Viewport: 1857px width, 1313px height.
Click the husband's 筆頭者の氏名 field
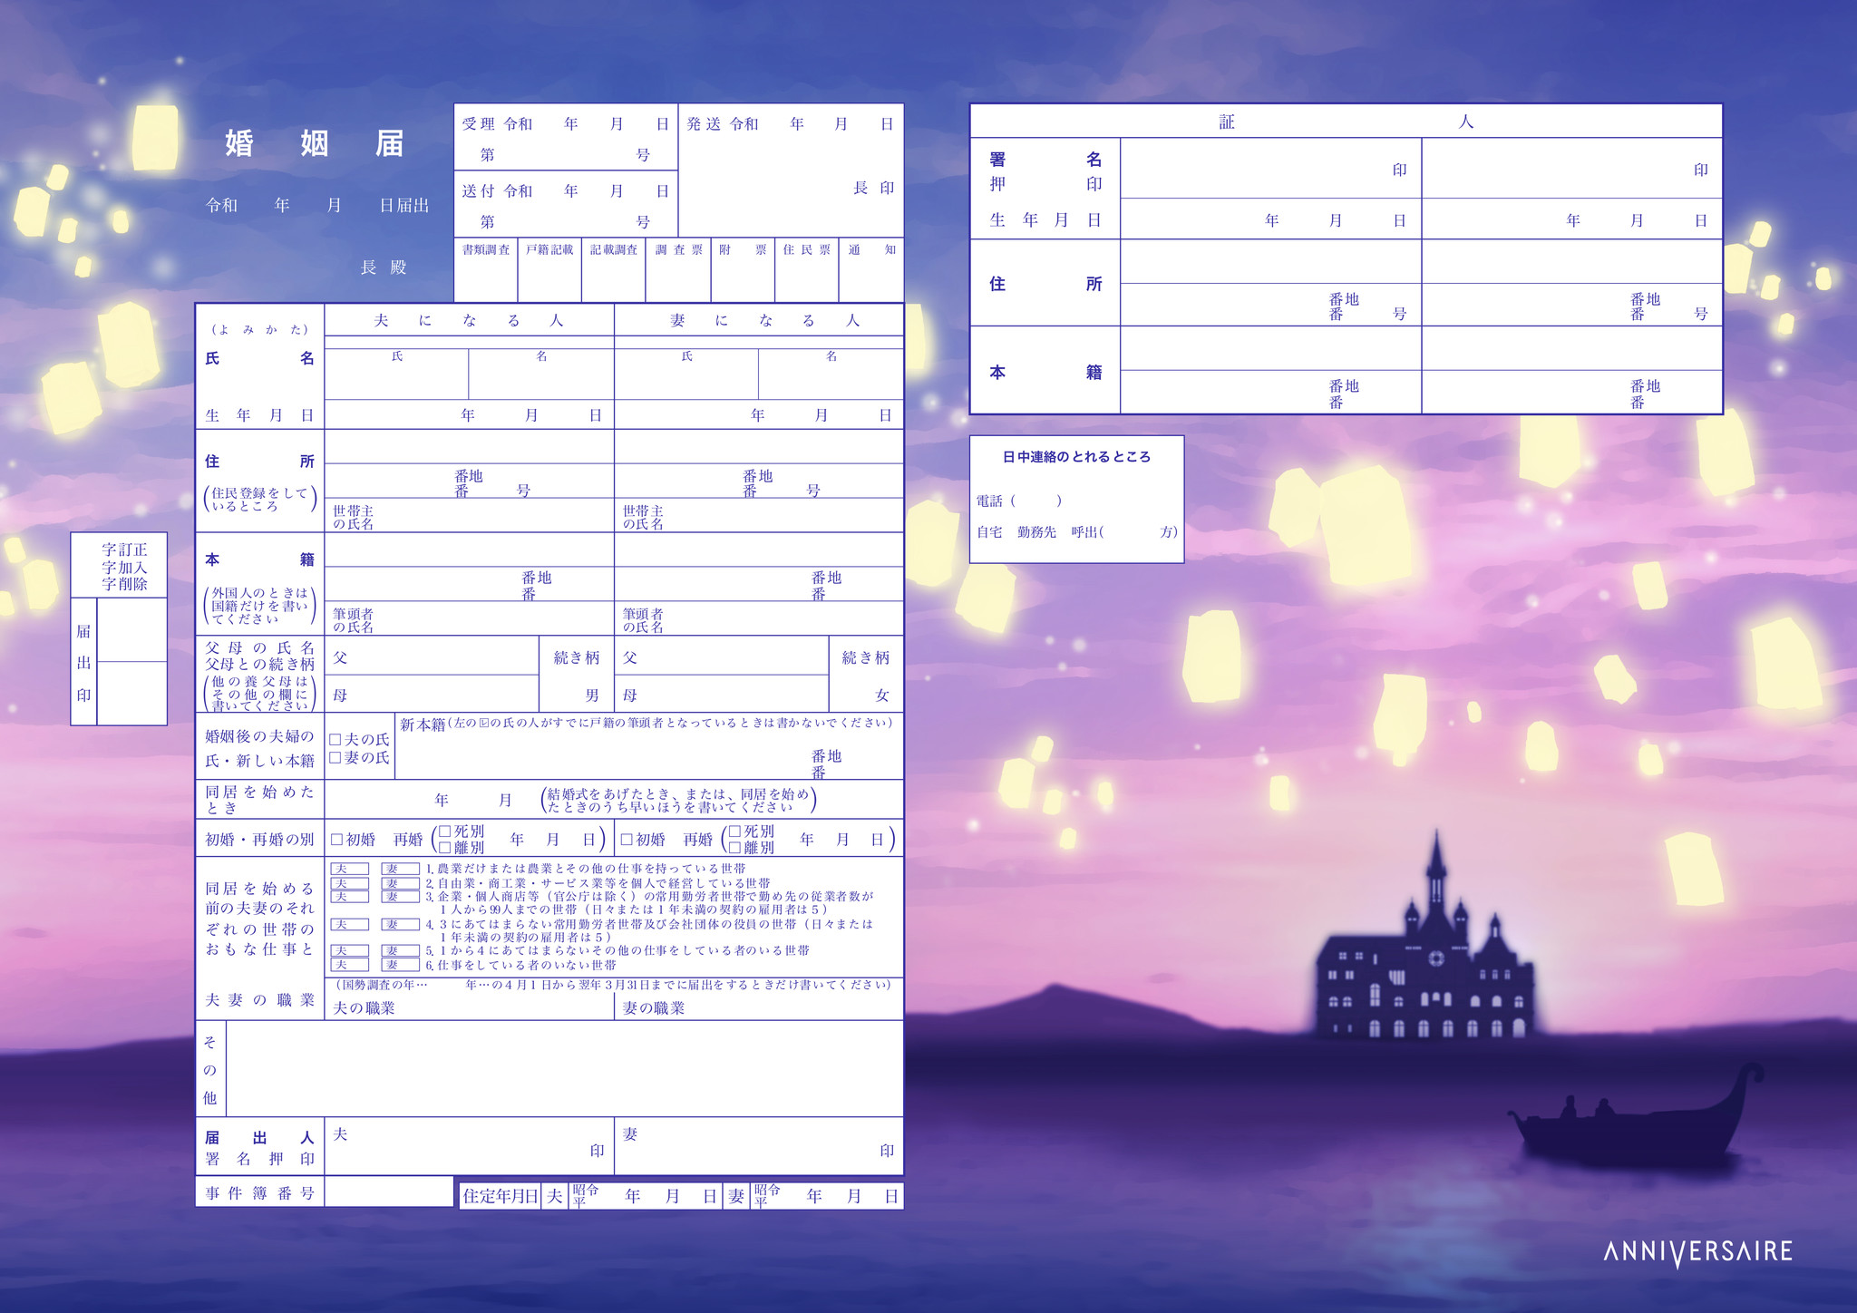pos(470,619)
